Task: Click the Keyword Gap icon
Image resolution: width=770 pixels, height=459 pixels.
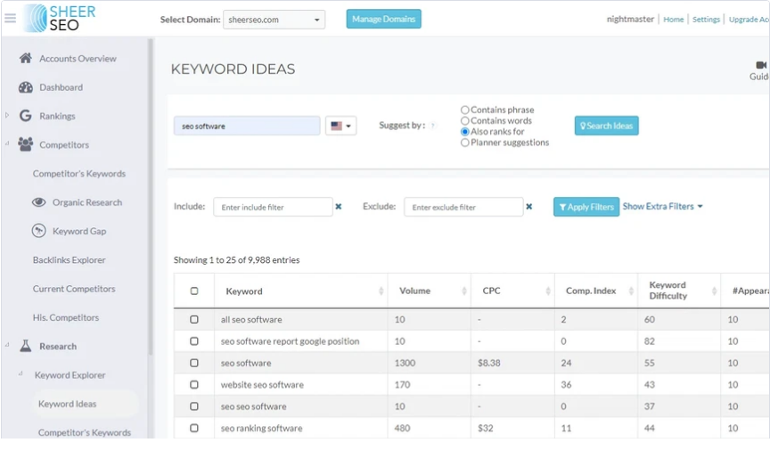Action: (38, 231)
